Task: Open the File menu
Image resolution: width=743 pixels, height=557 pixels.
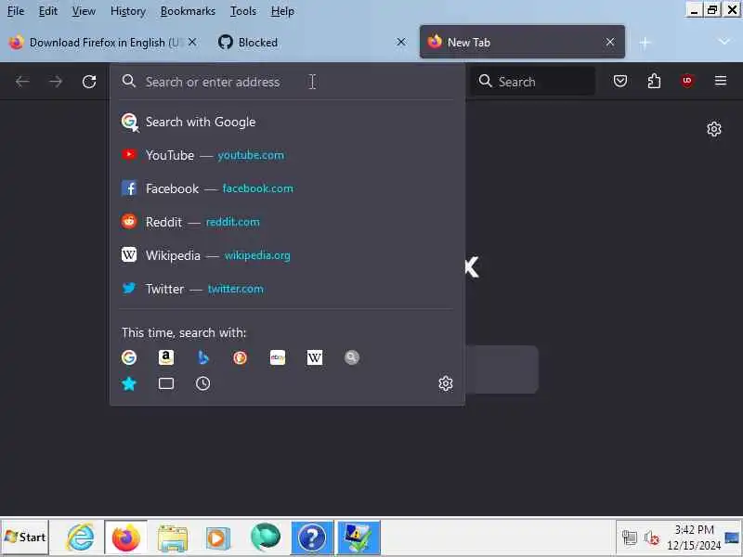Action: coord(16,11)
